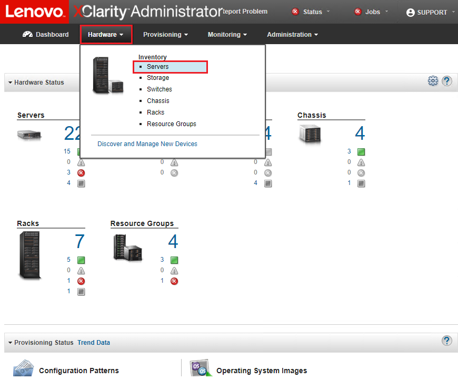Click the Resource Groups warning triangle icon
The height and width of the screenshot is (380, 458).
(x=174, y=271)
